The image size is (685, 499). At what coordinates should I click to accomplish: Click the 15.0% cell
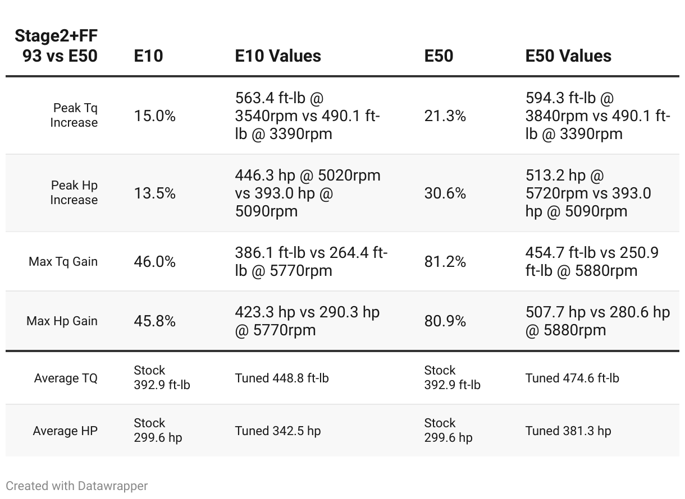pyautogui.click(x=154, y=115)
